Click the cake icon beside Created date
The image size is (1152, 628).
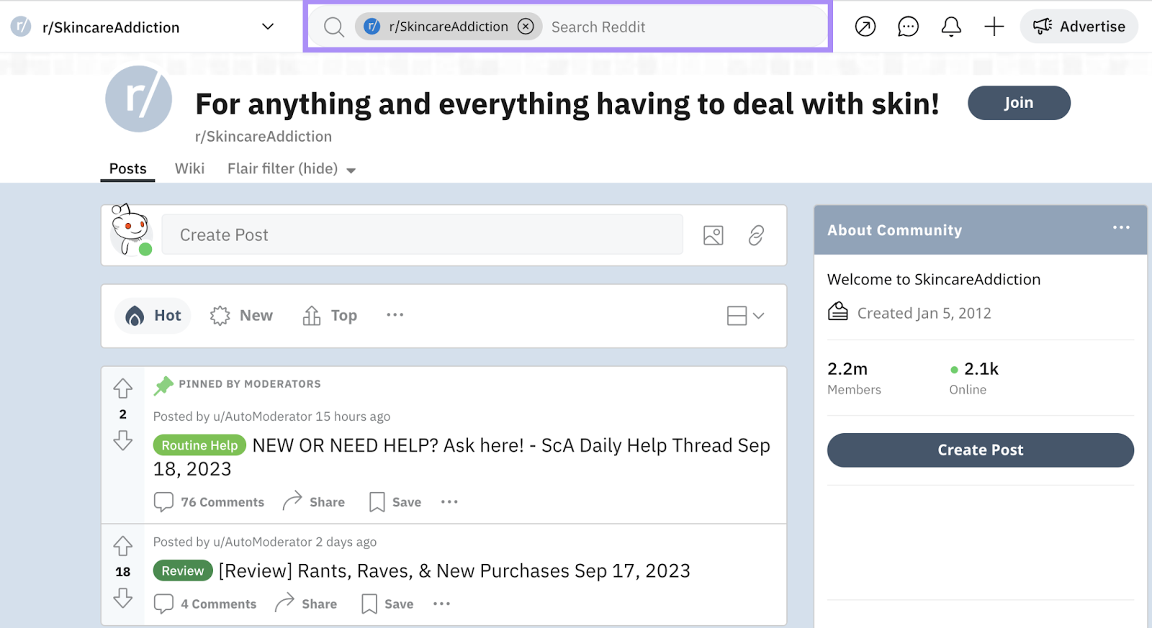tap(837, 311)
